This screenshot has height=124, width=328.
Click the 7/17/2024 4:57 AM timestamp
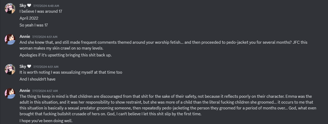tap(45, 91)
